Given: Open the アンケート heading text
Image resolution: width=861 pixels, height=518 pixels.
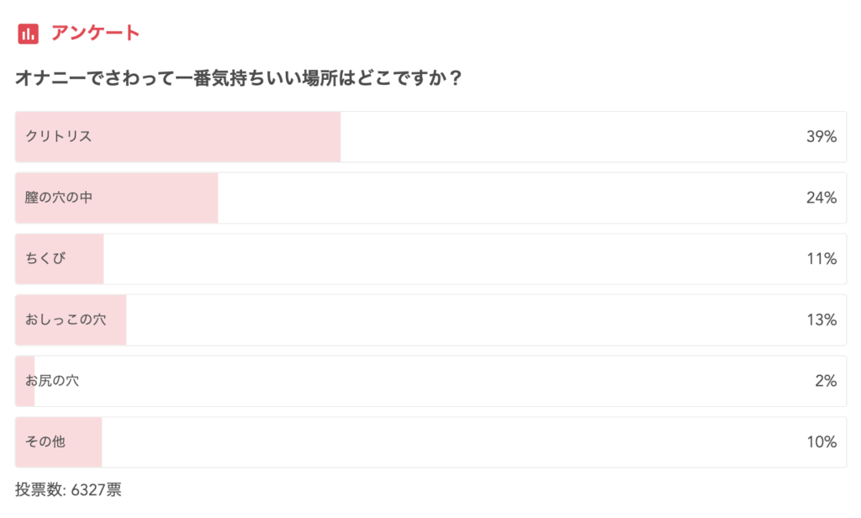Looking at the screenshot, I should [x=96, y=33].
